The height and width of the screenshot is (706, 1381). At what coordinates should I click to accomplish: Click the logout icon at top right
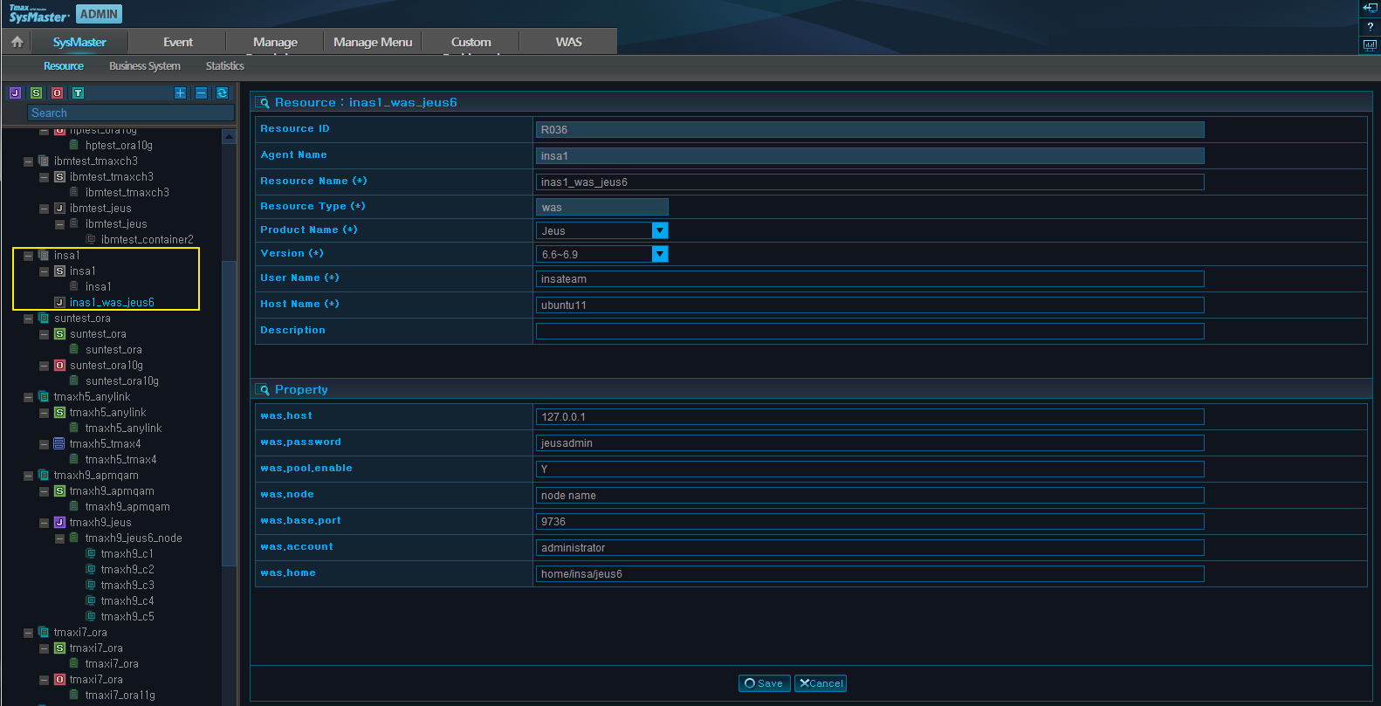(x=1370, y=8)
